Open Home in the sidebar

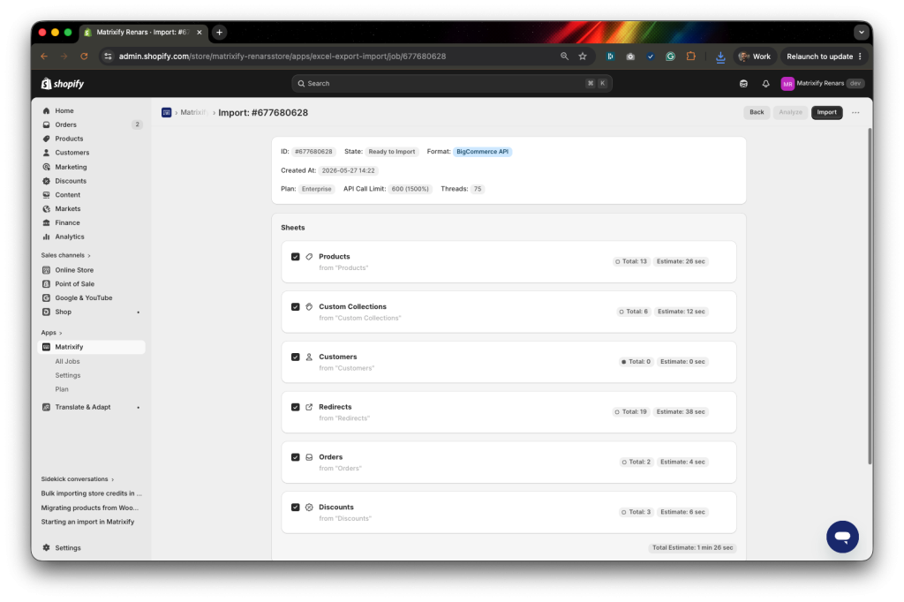point(92,110)
